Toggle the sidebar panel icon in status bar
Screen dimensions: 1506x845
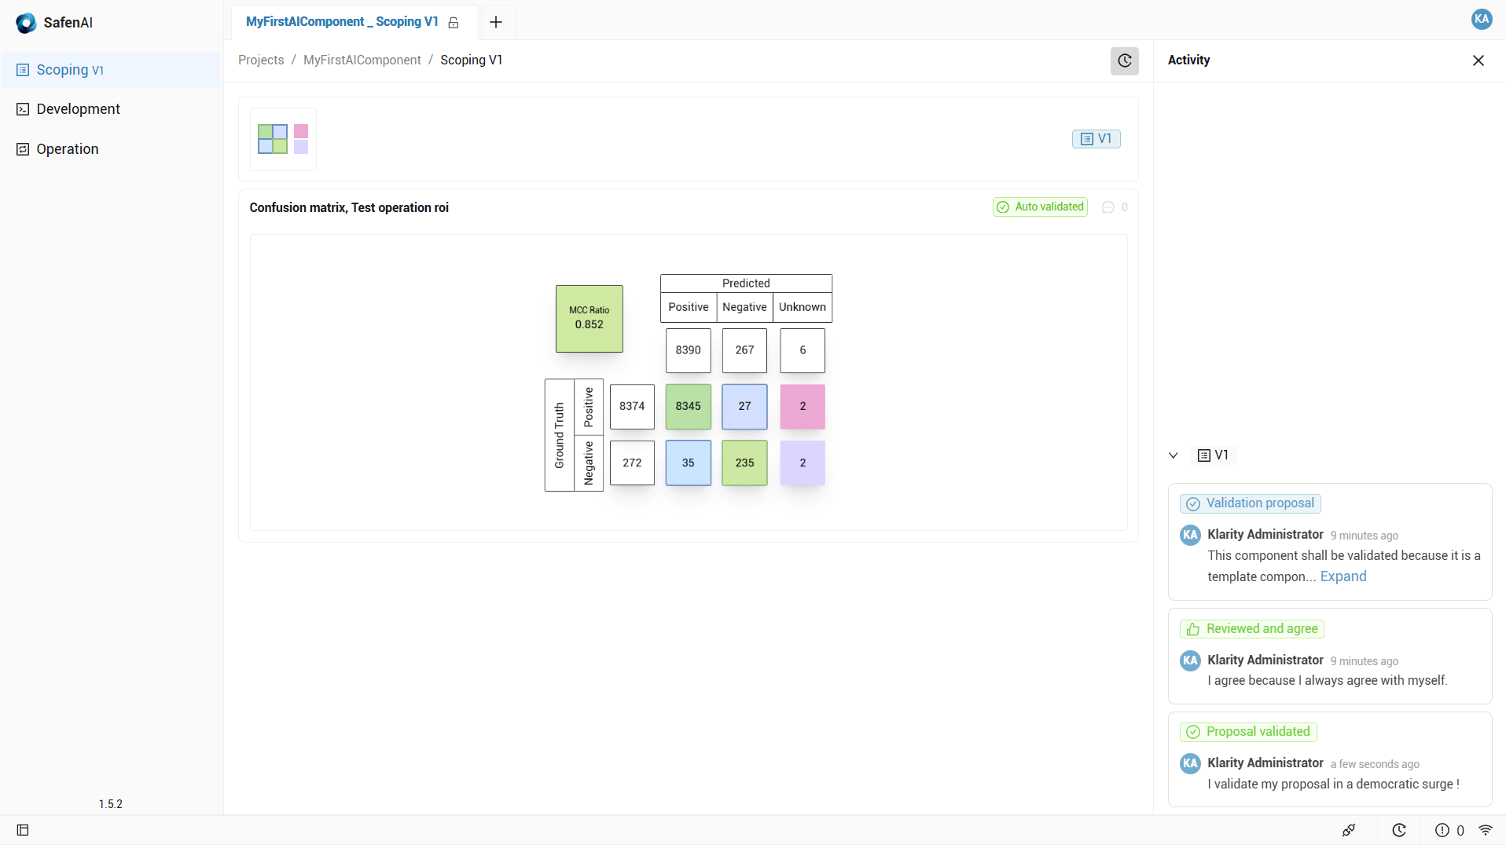23,830
